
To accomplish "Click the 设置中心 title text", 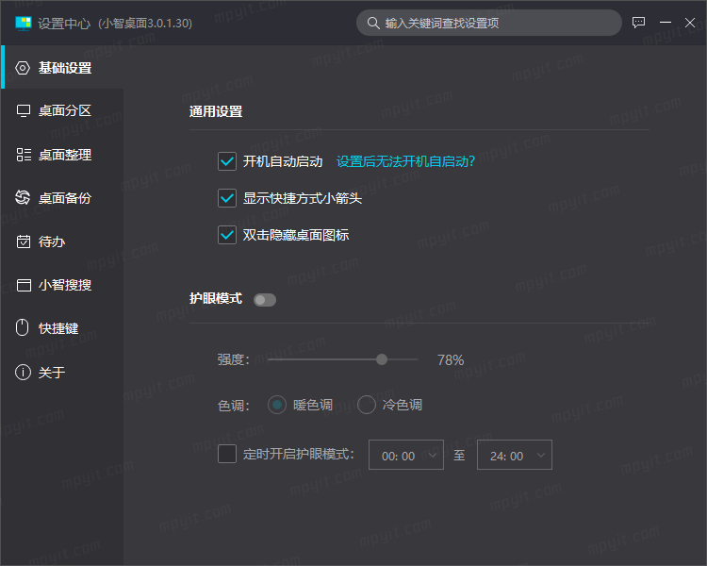I will click(64, 23).
